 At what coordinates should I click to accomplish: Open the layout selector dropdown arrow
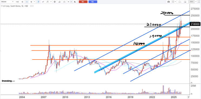click(x=175, y=2)
